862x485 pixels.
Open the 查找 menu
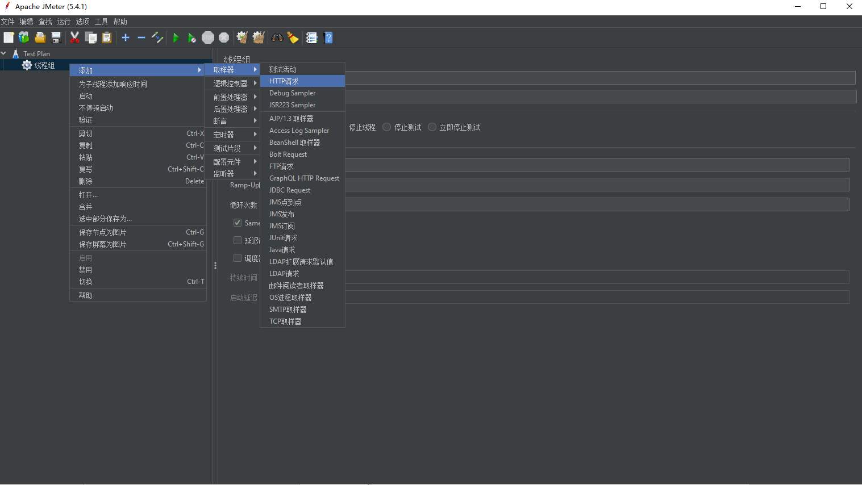click(45, 22)
